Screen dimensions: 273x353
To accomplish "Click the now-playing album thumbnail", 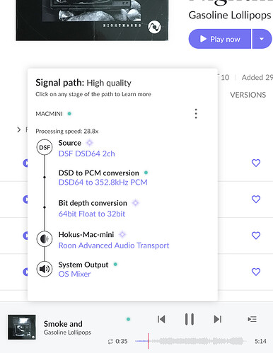I will point(22,327).
